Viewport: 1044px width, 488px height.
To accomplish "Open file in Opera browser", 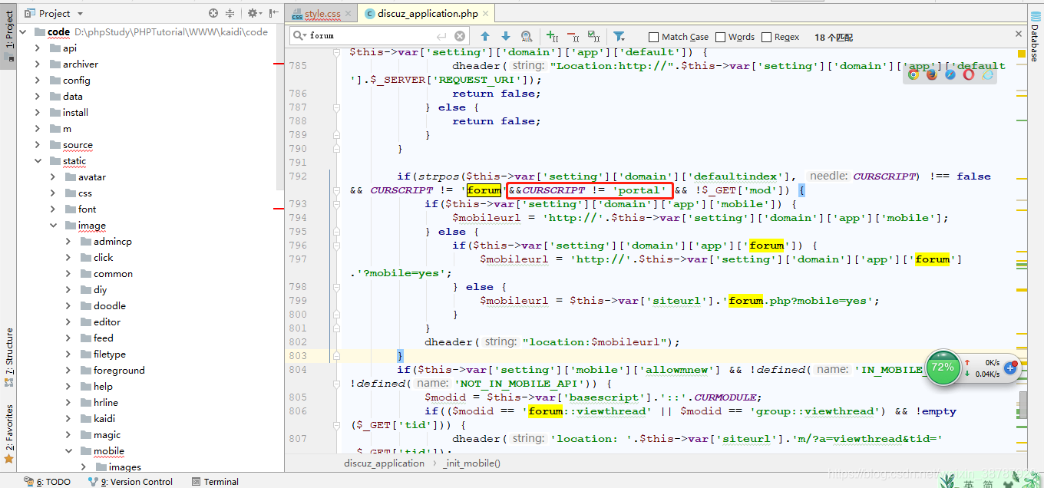I will pyautogui.click(x=969, y=74).
